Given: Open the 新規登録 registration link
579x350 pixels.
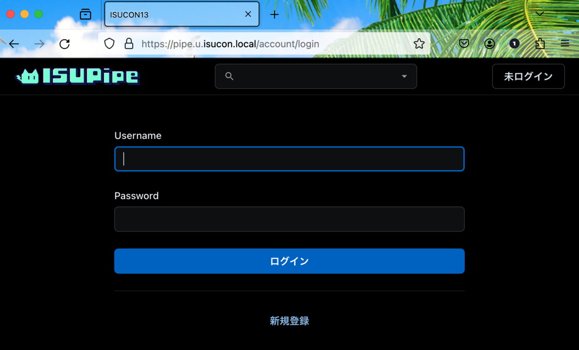Looking at the screenshot, I should [289, 321].
